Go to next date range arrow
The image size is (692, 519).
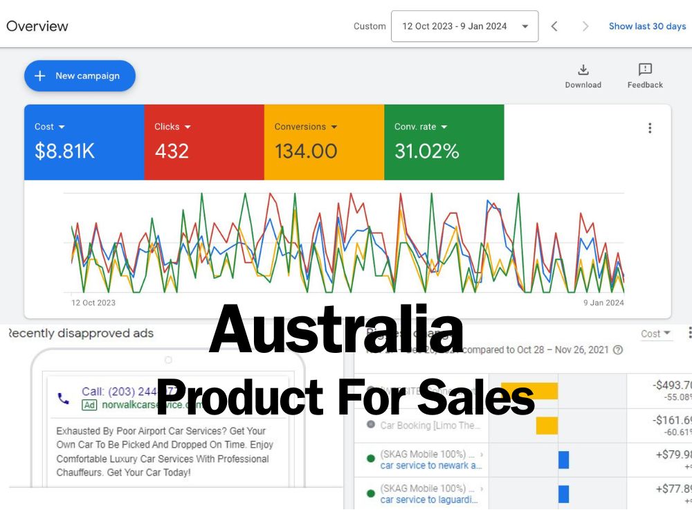pyautogui.click(x=585, y=26)
